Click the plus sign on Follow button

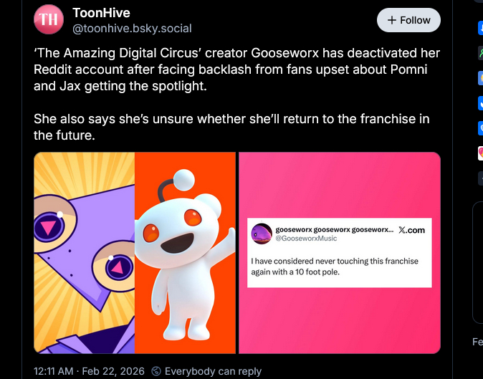(392, 20)
